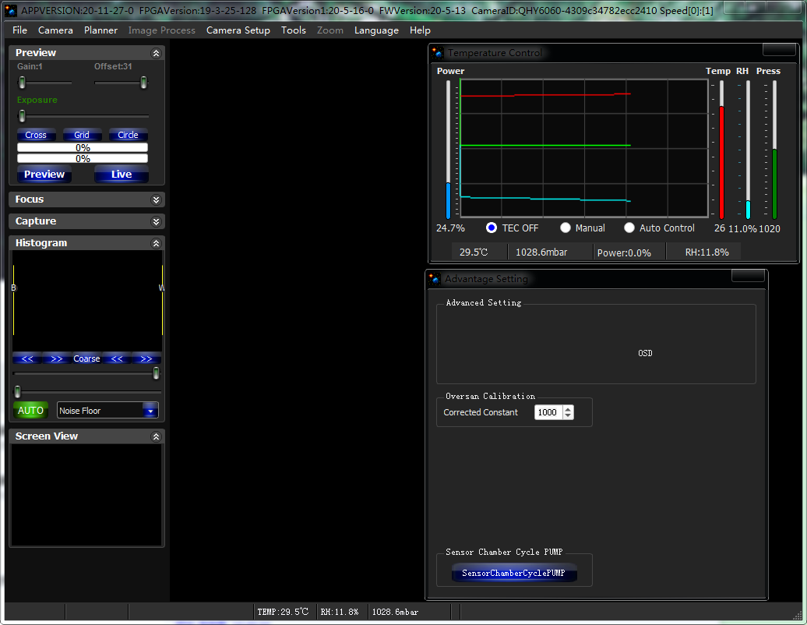
Task: Open the Camera Setup menu
Action: (238, 30)
